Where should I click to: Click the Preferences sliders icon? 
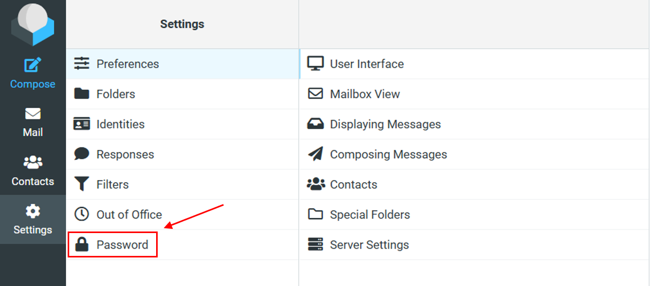click(x=82, y=64)
